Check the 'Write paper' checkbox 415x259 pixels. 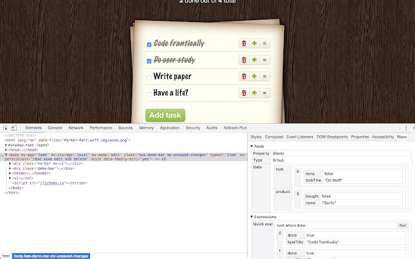click(x=149, y=78)
